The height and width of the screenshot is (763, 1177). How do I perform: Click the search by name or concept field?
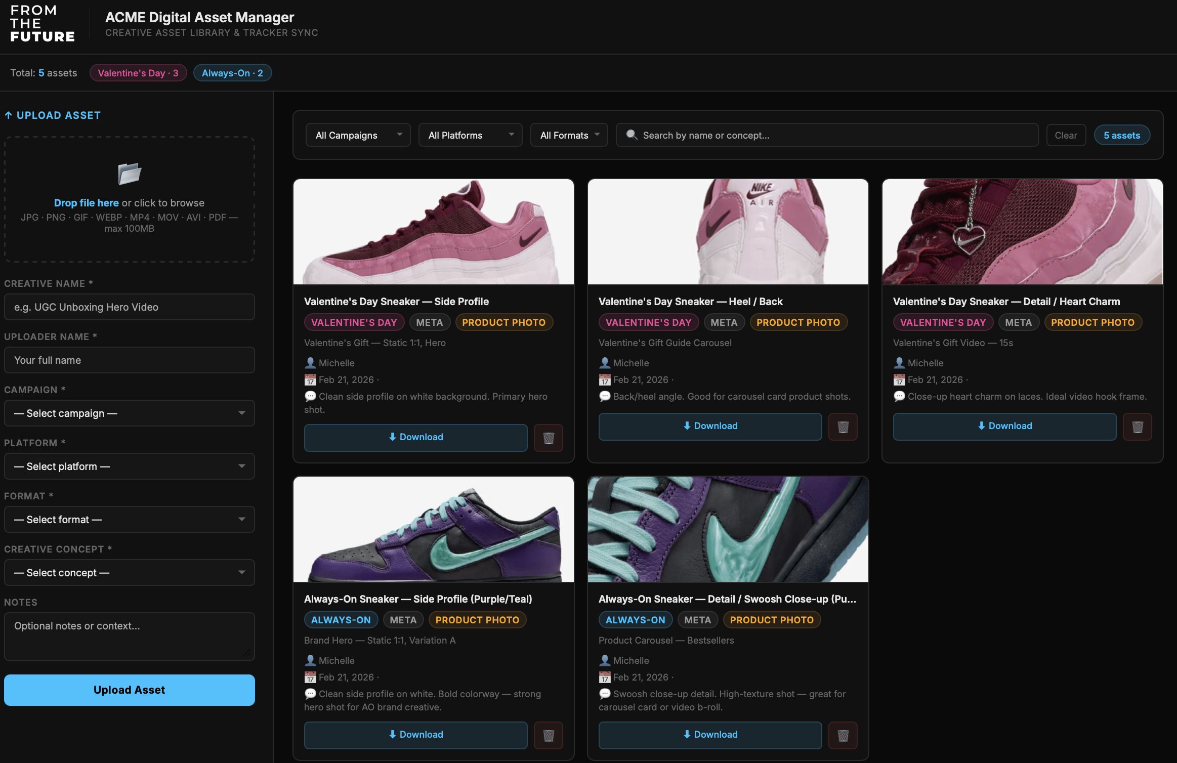click(827, 135)
